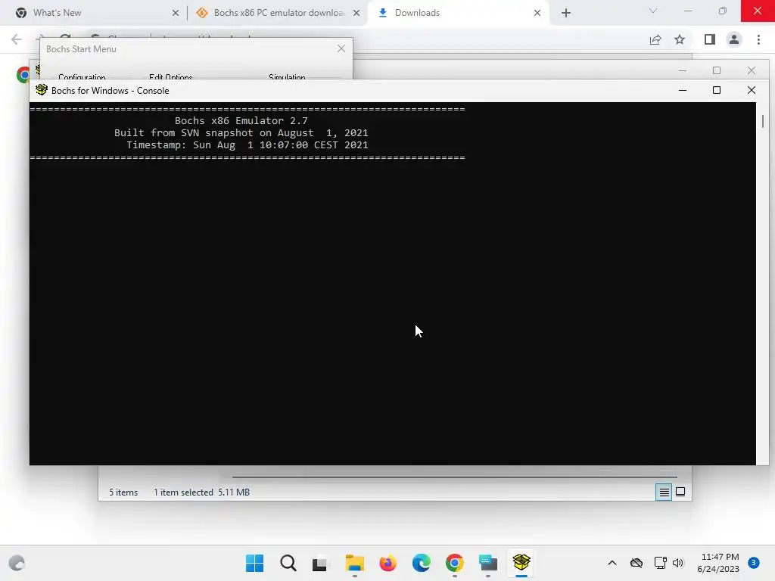Viewport: 775px width, 581px height.
Task: Switch to the What's New tab
Action: 94,13
